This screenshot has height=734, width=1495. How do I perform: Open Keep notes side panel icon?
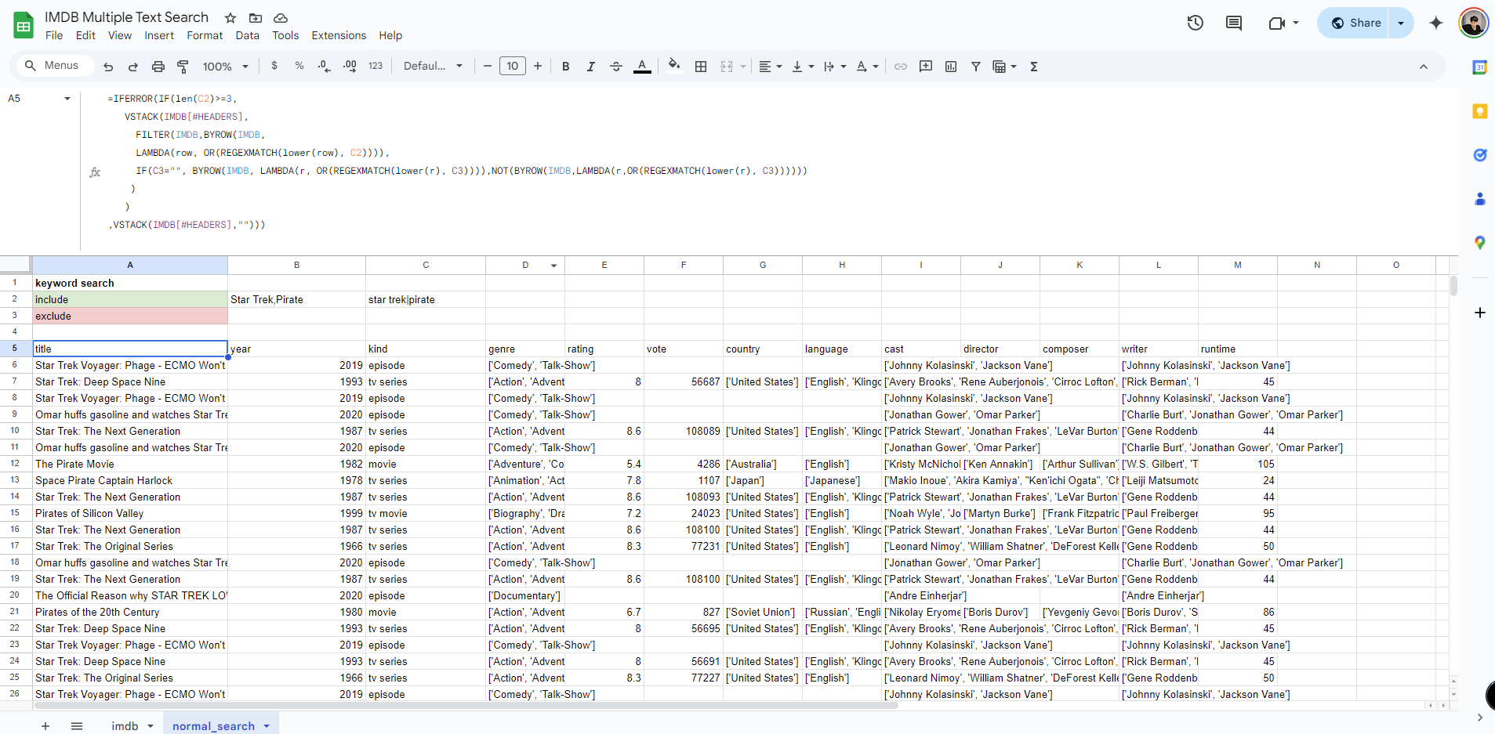pos(1480,111)
